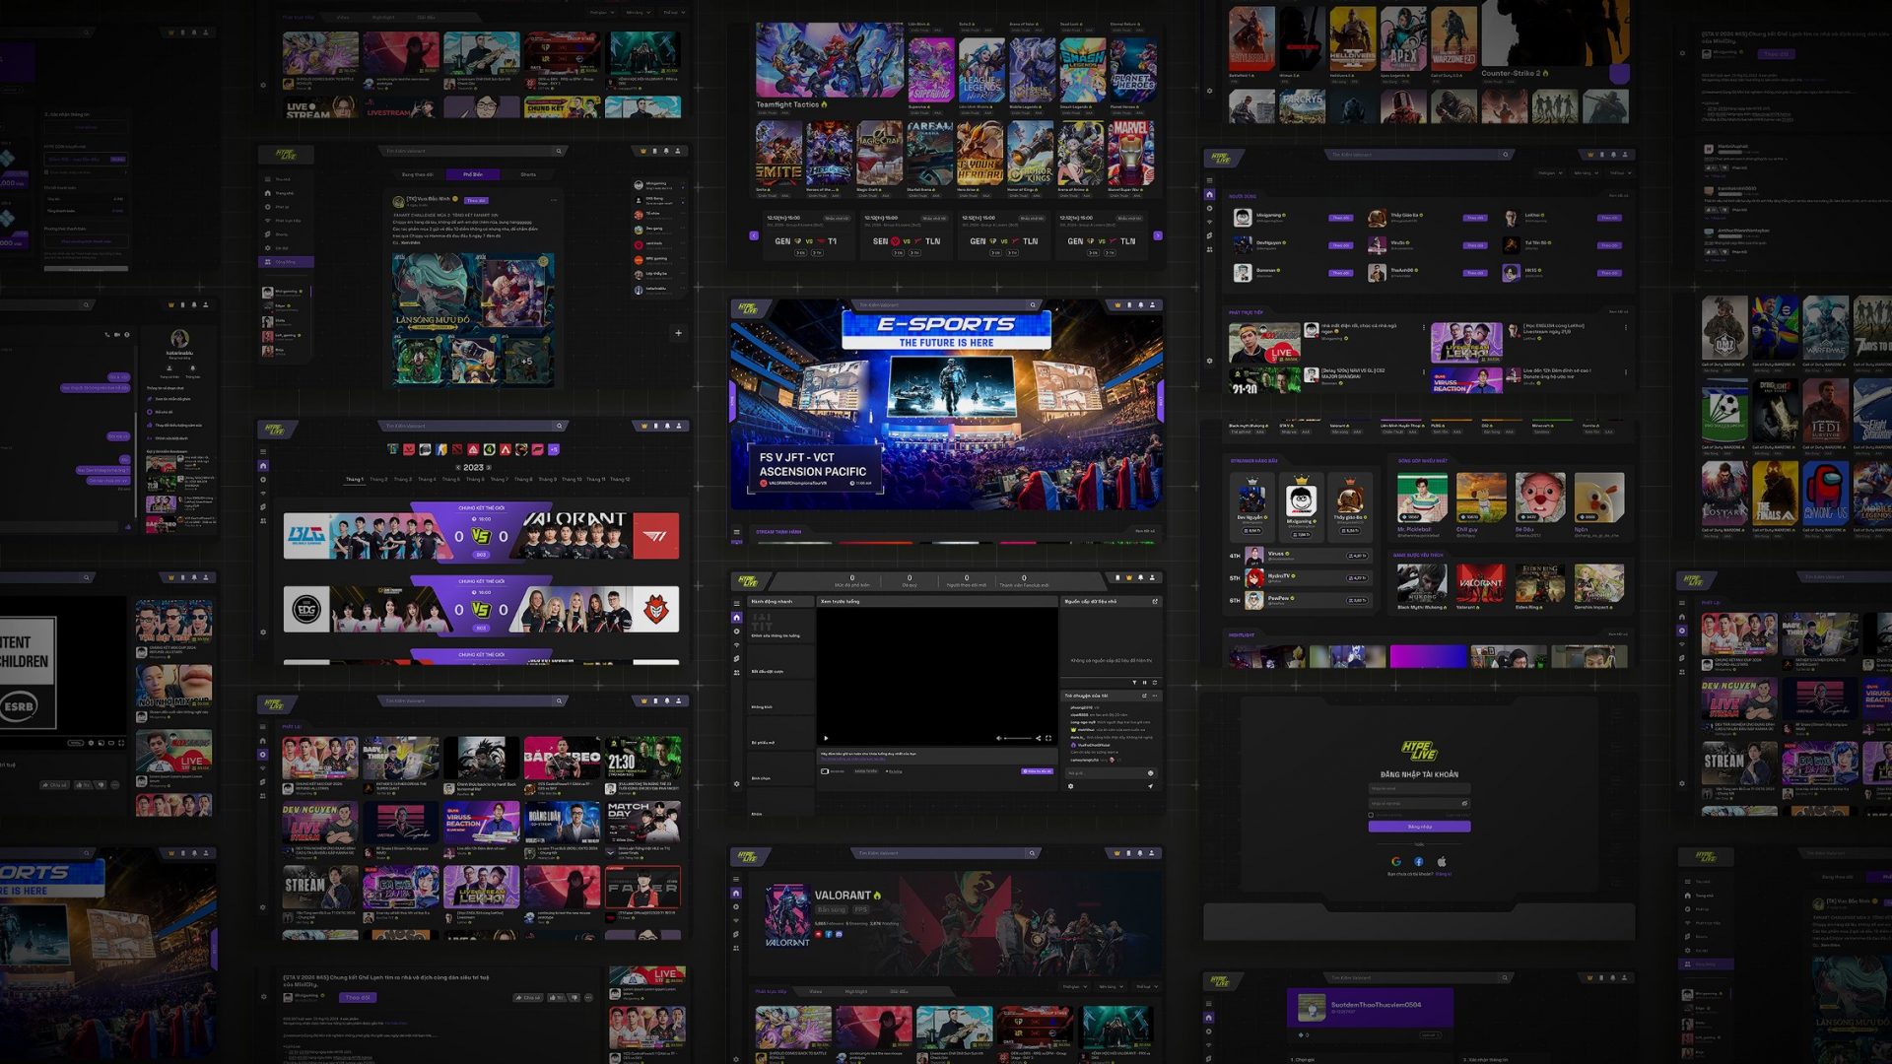Click the Đăng nhập button on login panel
Viewport: 1892px width, 1064px height.
(1419, 827)
